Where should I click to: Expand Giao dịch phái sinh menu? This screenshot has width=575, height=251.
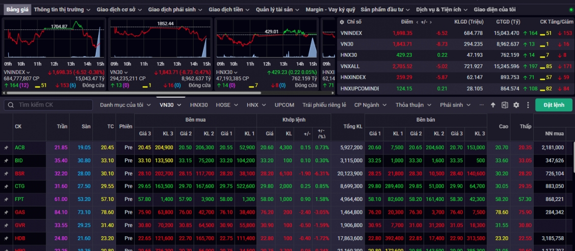(x=175, y=9)
